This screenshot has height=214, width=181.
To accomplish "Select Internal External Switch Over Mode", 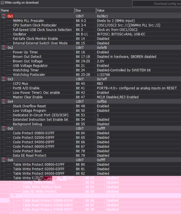I will [91, 43].
